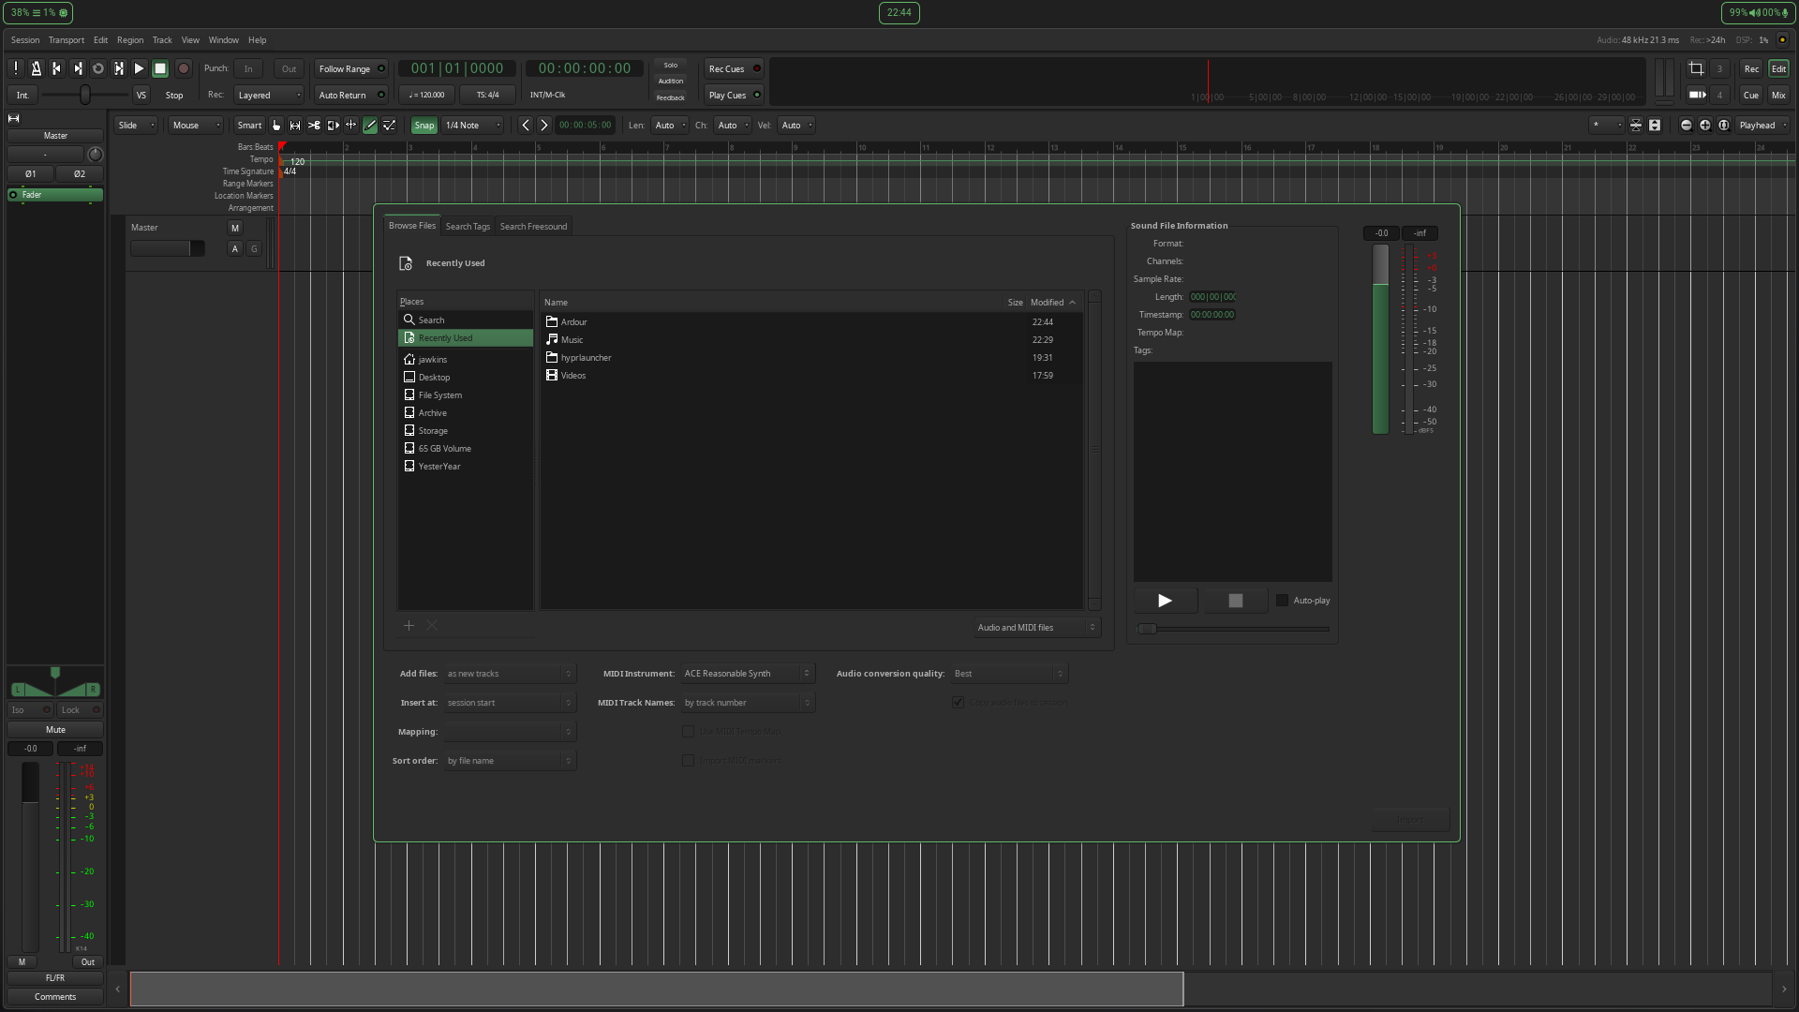The height and width of the screenshot is (1012, 1799).
Task: Open the Transport menu
Action: 66,40
